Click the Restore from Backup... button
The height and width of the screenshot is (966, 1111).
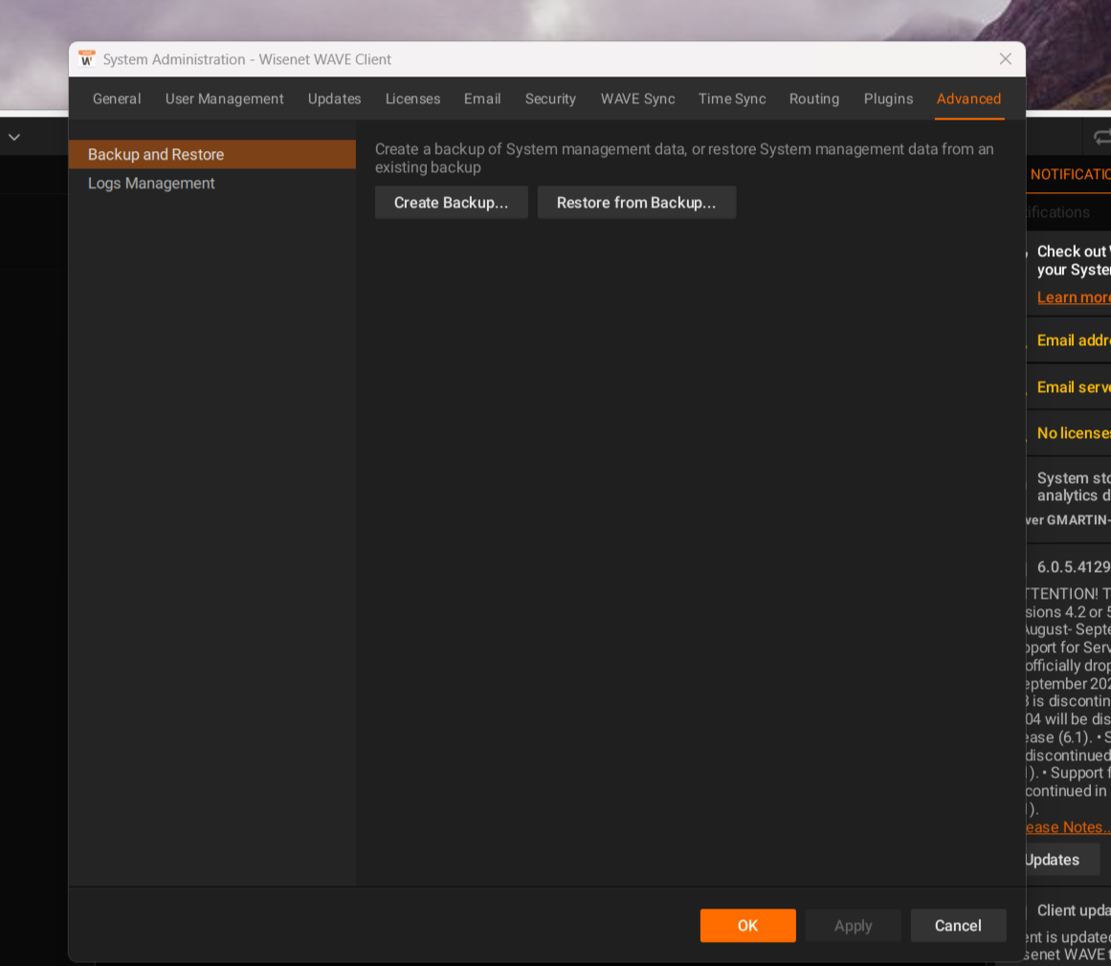coord(636,203)
